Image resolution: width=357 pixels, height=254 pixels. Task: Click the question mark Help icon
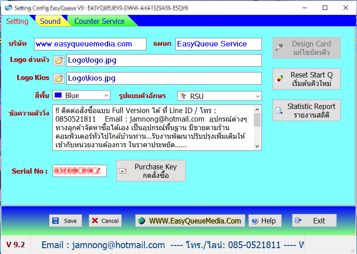click(x=255, y=221)
